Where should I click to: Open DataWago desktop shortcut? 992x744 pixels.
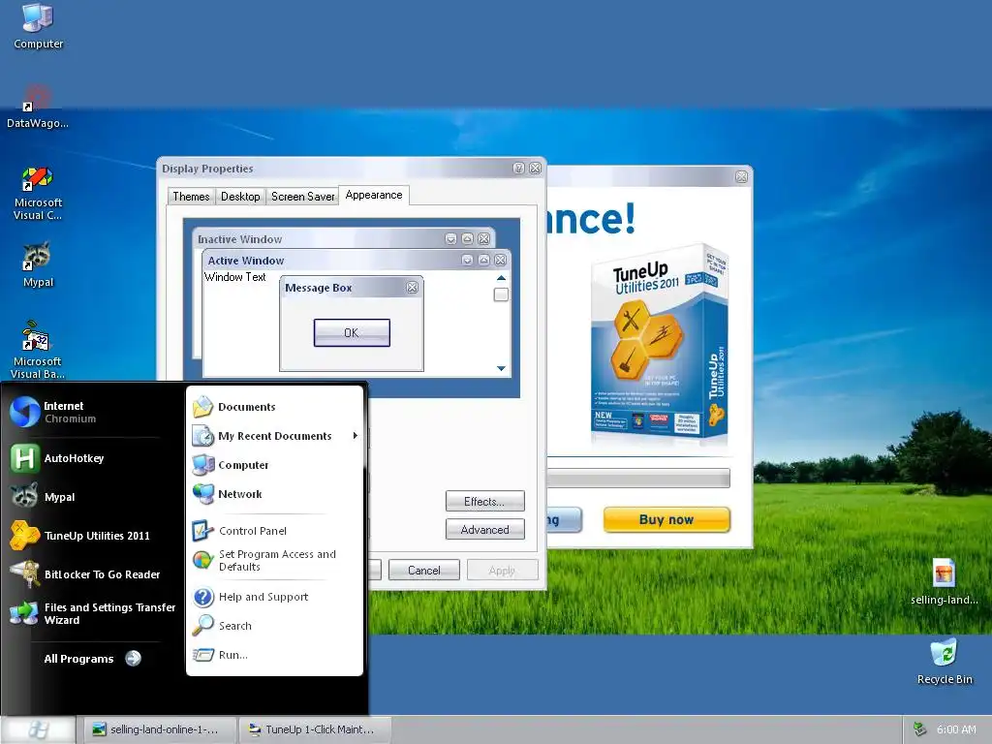[38, 106]
